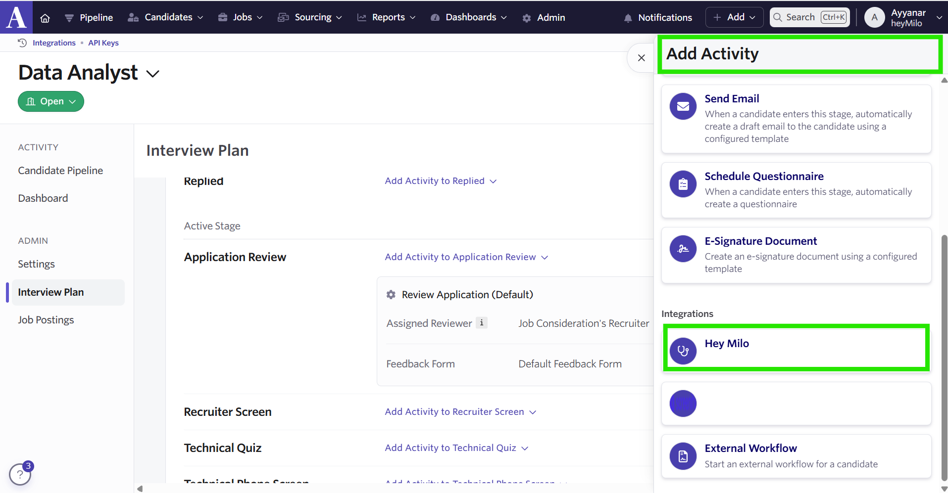
Task: Go to home via house icon
Action: pyautogui.click(x=45, y=18)
